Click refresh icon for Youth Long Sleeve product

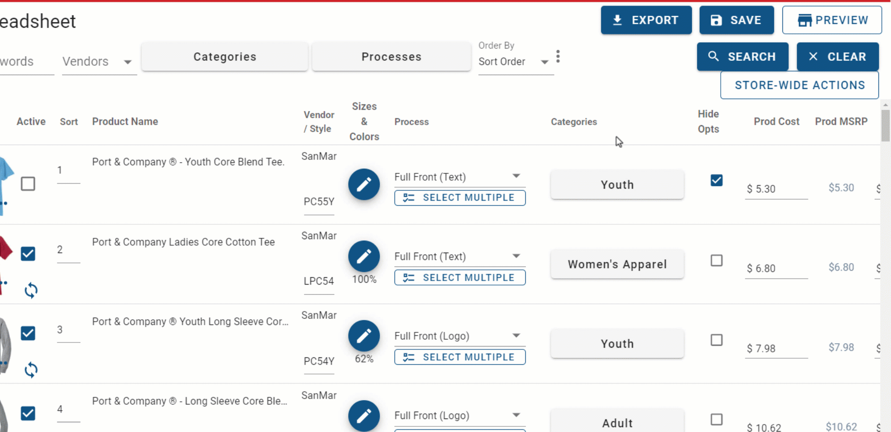point(31,370)
